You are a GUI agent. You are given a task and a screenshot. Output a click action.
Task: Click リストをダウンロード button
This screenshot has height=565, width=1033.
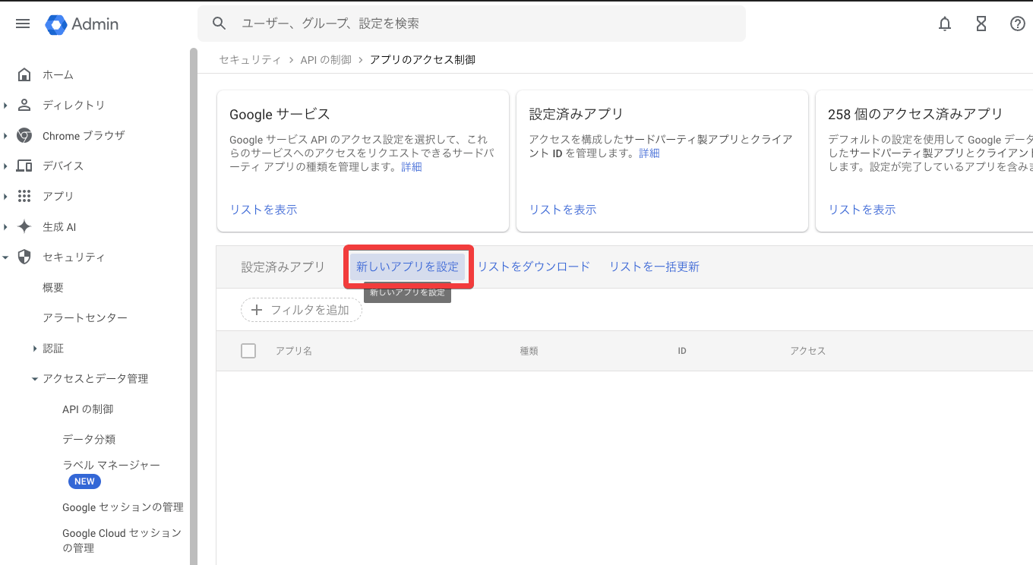pos(534,267)
